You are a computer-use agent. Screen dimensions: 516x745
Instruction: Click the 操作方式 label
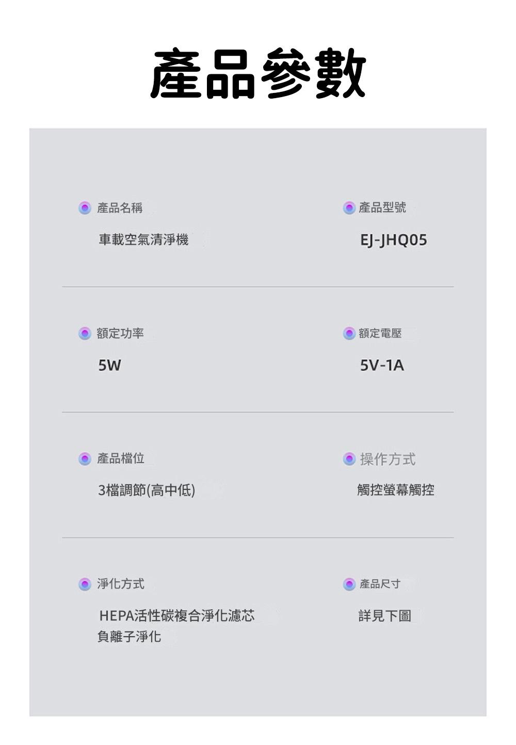click(x=388, y=459)
